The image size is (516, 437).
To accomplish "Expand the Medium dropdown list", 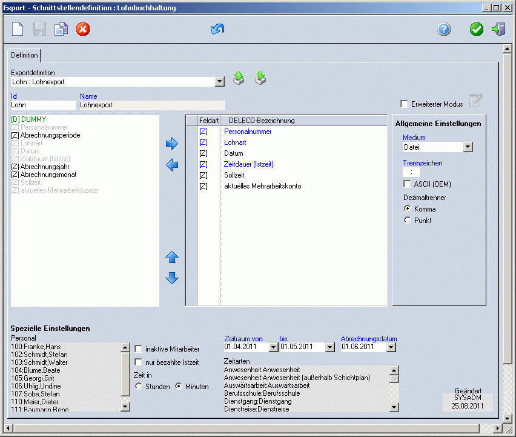I will tap(468, 147).
